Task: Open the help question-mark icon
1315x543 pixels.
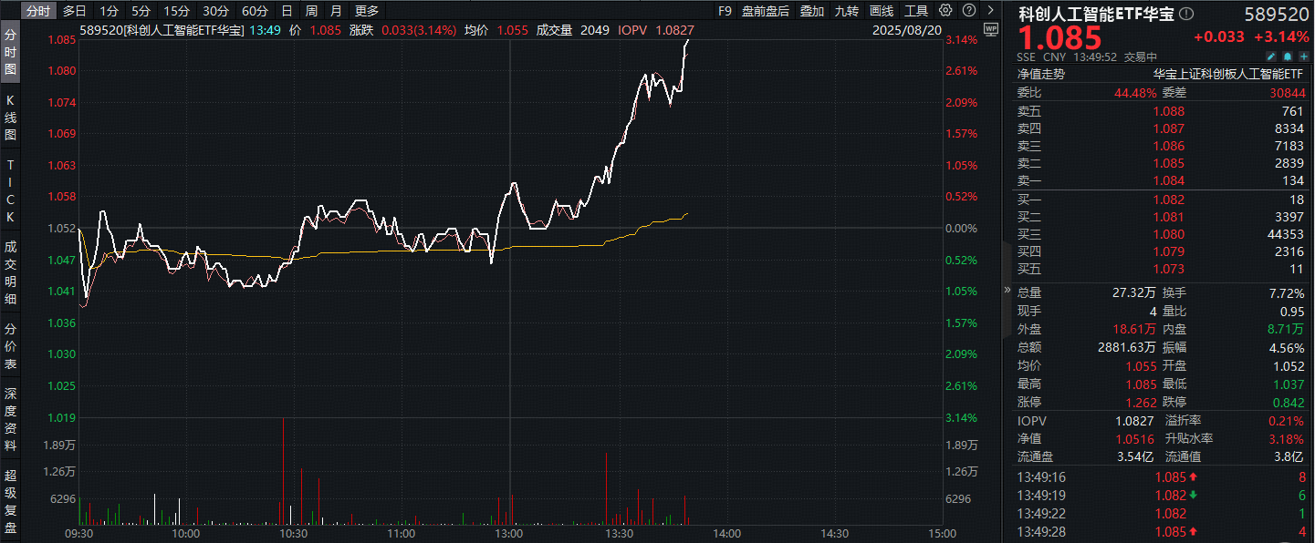Action: 967,12
